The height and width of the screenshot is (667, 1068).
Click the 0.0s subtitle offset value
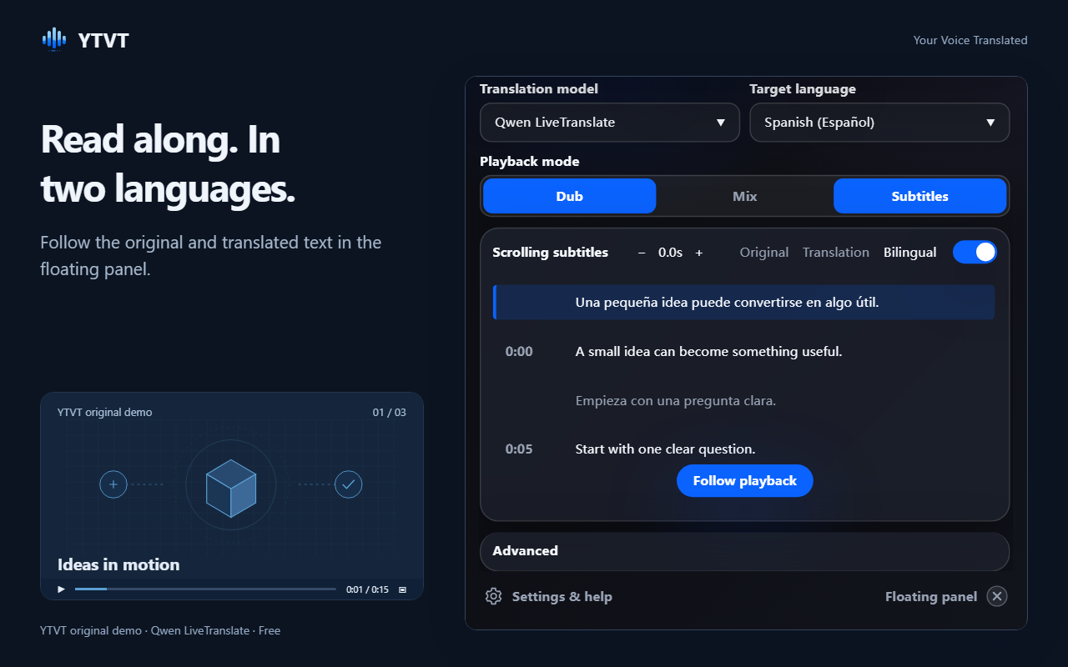click(670, 253)
